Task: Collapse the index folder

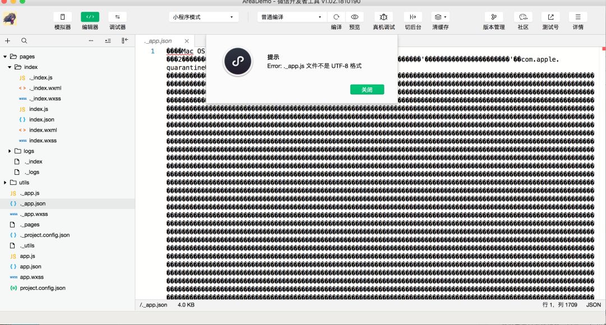Action: coord(10,67)
